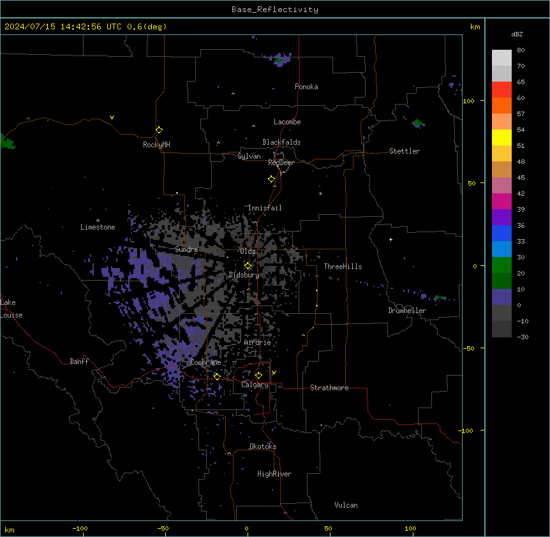Click the Base_Reflectivity title
550x537 pixels.
(275, 10)
